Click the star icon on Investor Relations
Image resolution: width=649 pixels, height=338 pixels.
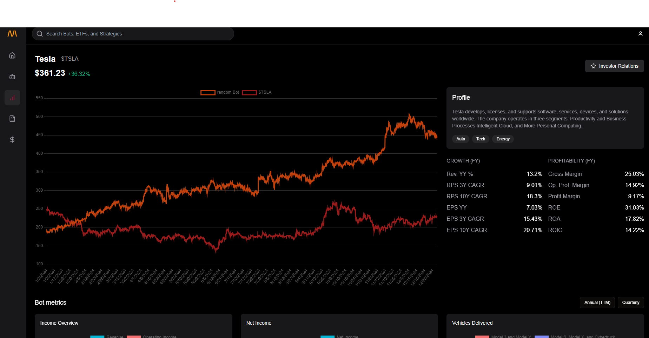[594, 66]
